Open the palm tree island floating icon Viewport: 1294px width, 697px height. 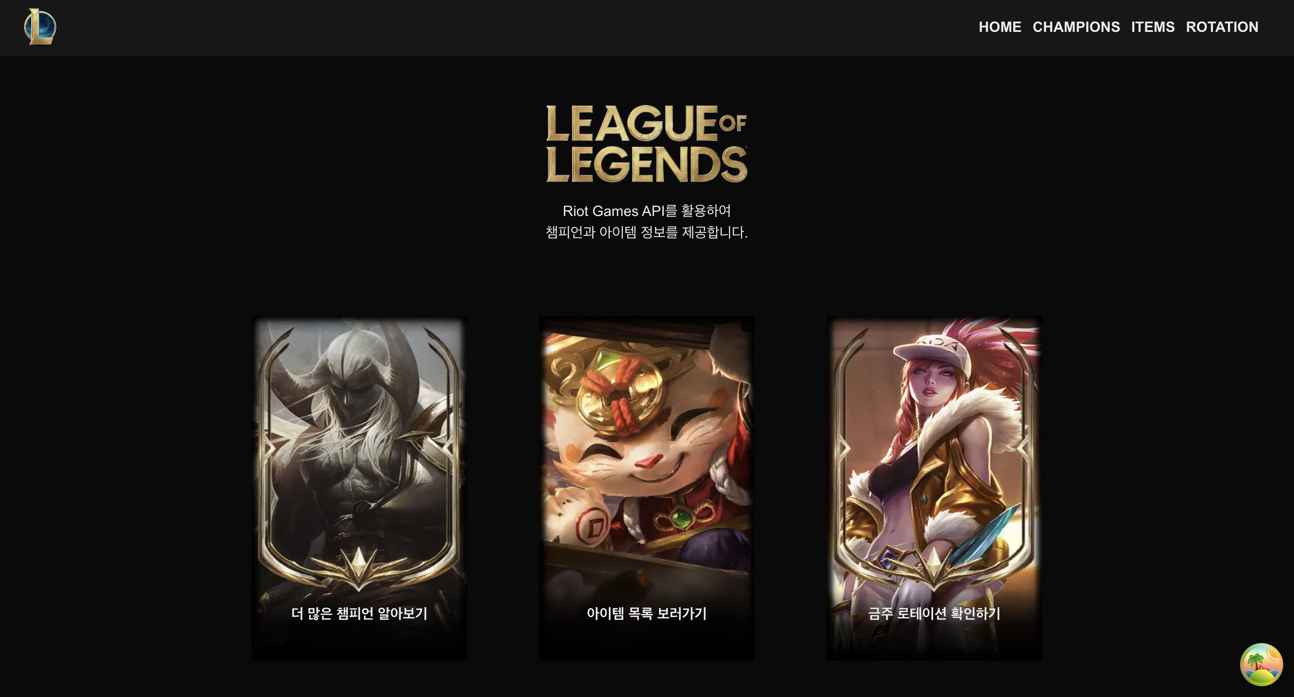(x=1261, y=664)
